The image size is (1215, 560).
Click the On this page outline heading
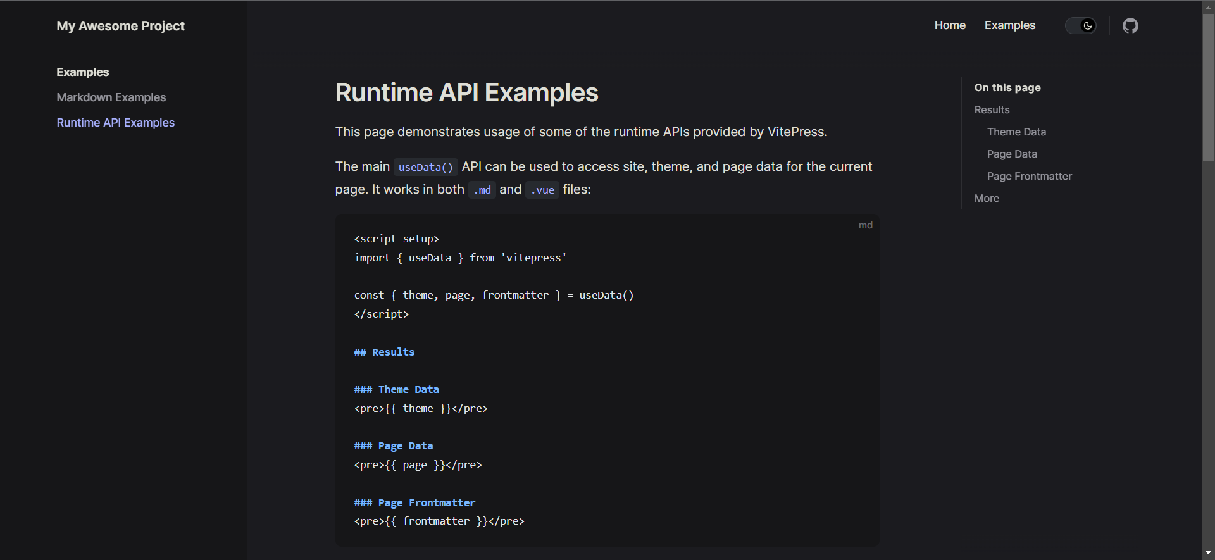pyautogui.click(x=1007, y=87)
